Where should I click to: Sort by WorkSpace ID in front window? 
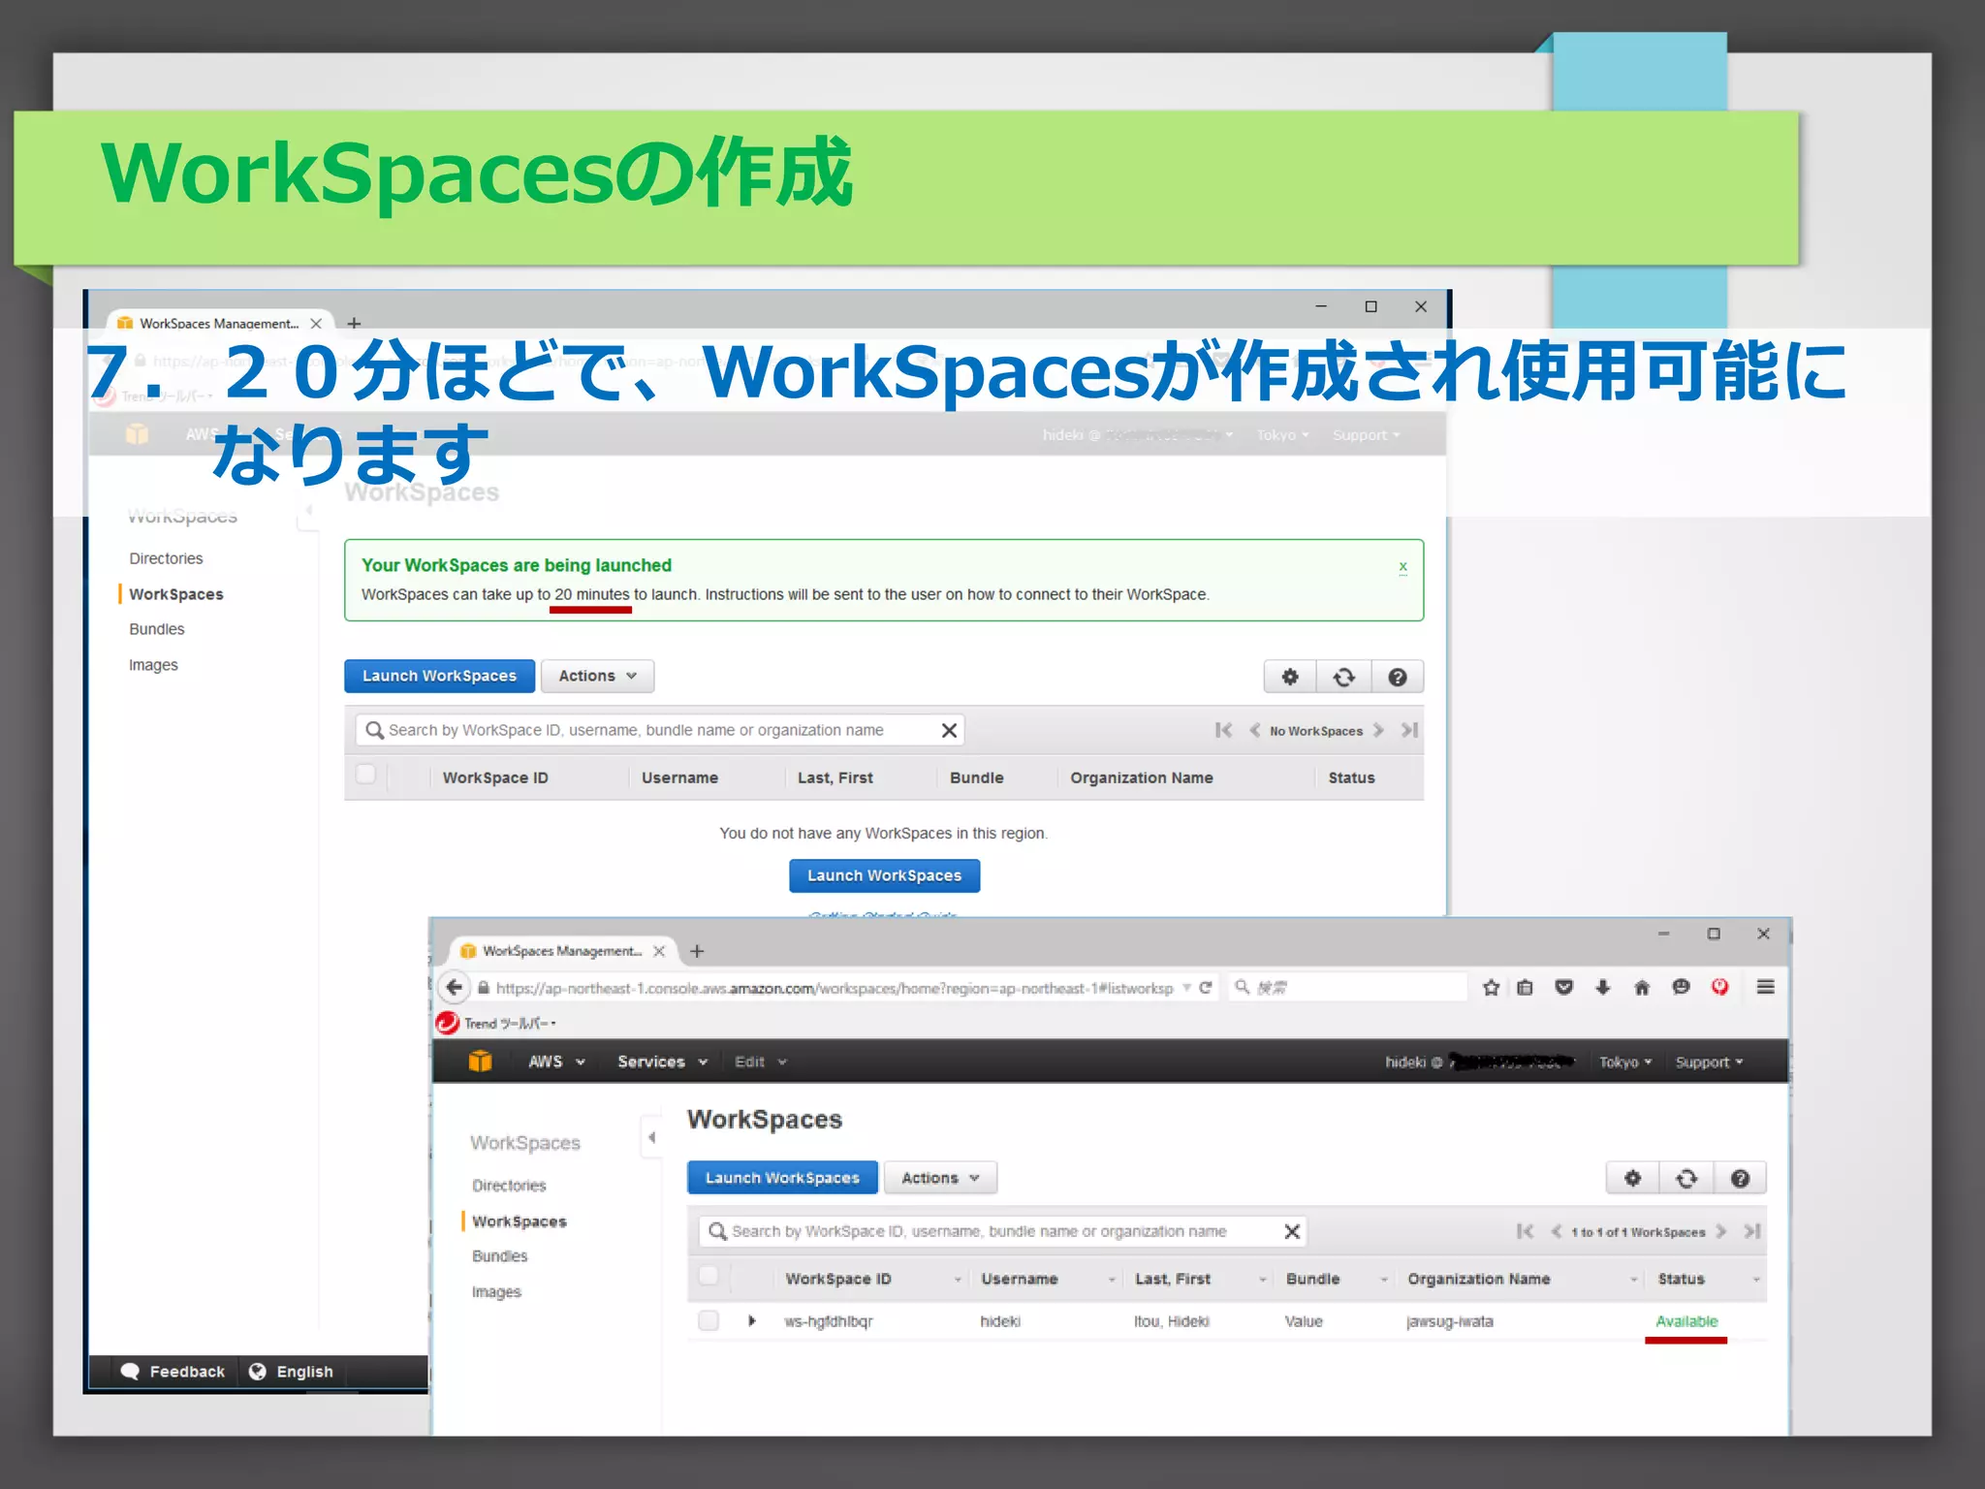[837, 1279]
